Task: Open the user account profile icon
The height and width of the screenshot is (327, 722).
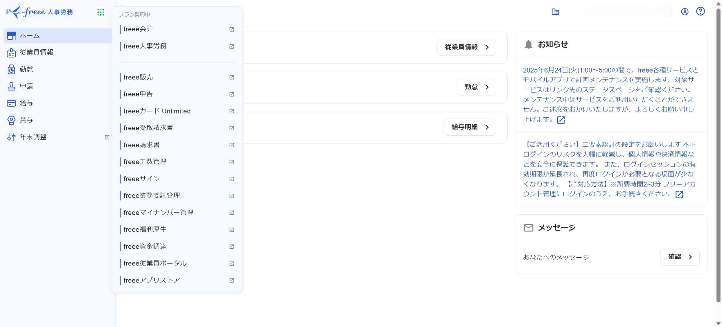Action: [684, 12]
